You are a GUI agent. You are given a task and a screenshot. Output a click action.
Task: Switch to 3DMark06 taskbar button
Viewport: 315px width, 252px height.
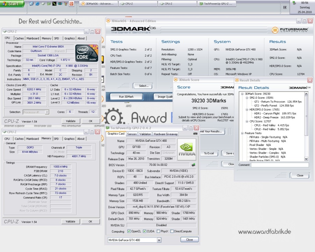[x=98, y=3]
